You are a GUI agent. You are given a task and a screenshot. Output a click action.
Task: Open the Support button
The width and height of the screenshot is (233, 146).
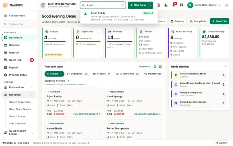[x=221, y=143]
